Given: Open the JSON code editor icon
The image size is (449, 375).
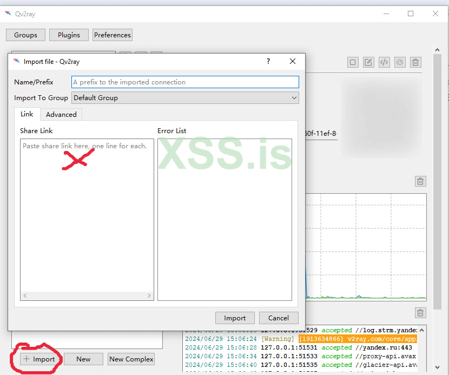Looking at the screenshot, I should coord(384,62).
